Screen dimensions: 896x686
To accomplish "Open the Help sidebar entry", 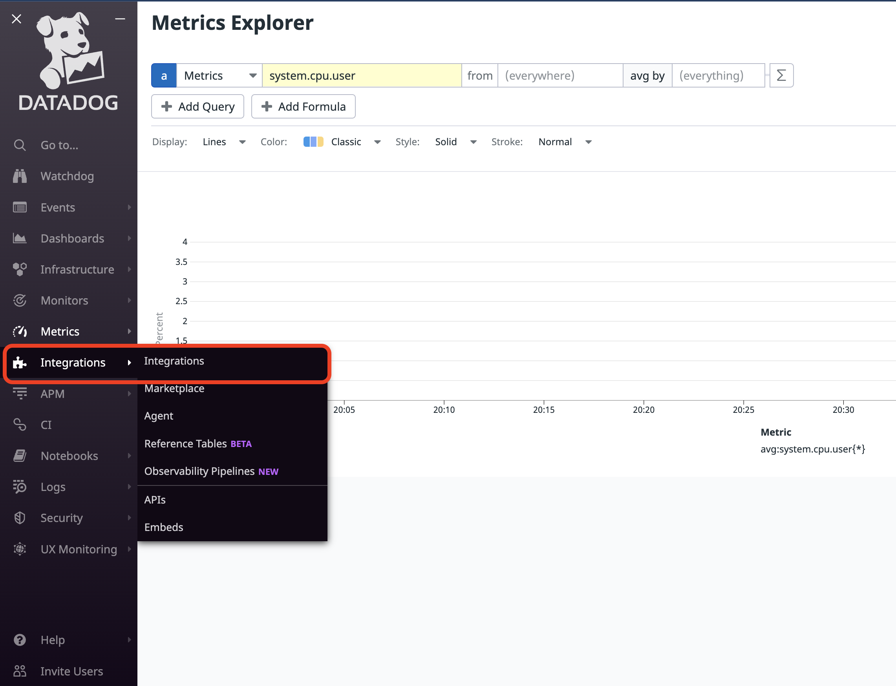I will pyautogui.click(x=69, y=640).
